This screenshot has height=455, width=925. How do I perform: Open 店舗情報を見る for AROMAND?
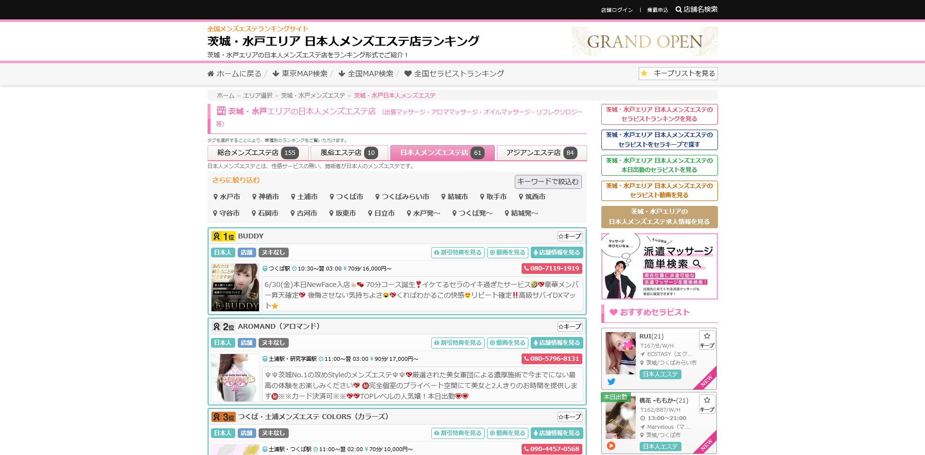[x=557, y=343]
